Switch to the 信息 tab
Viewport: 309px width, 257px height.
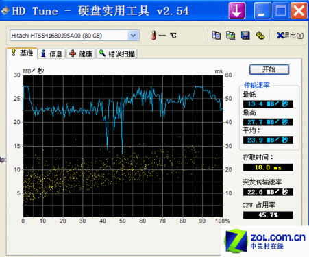tap(51, 53)
